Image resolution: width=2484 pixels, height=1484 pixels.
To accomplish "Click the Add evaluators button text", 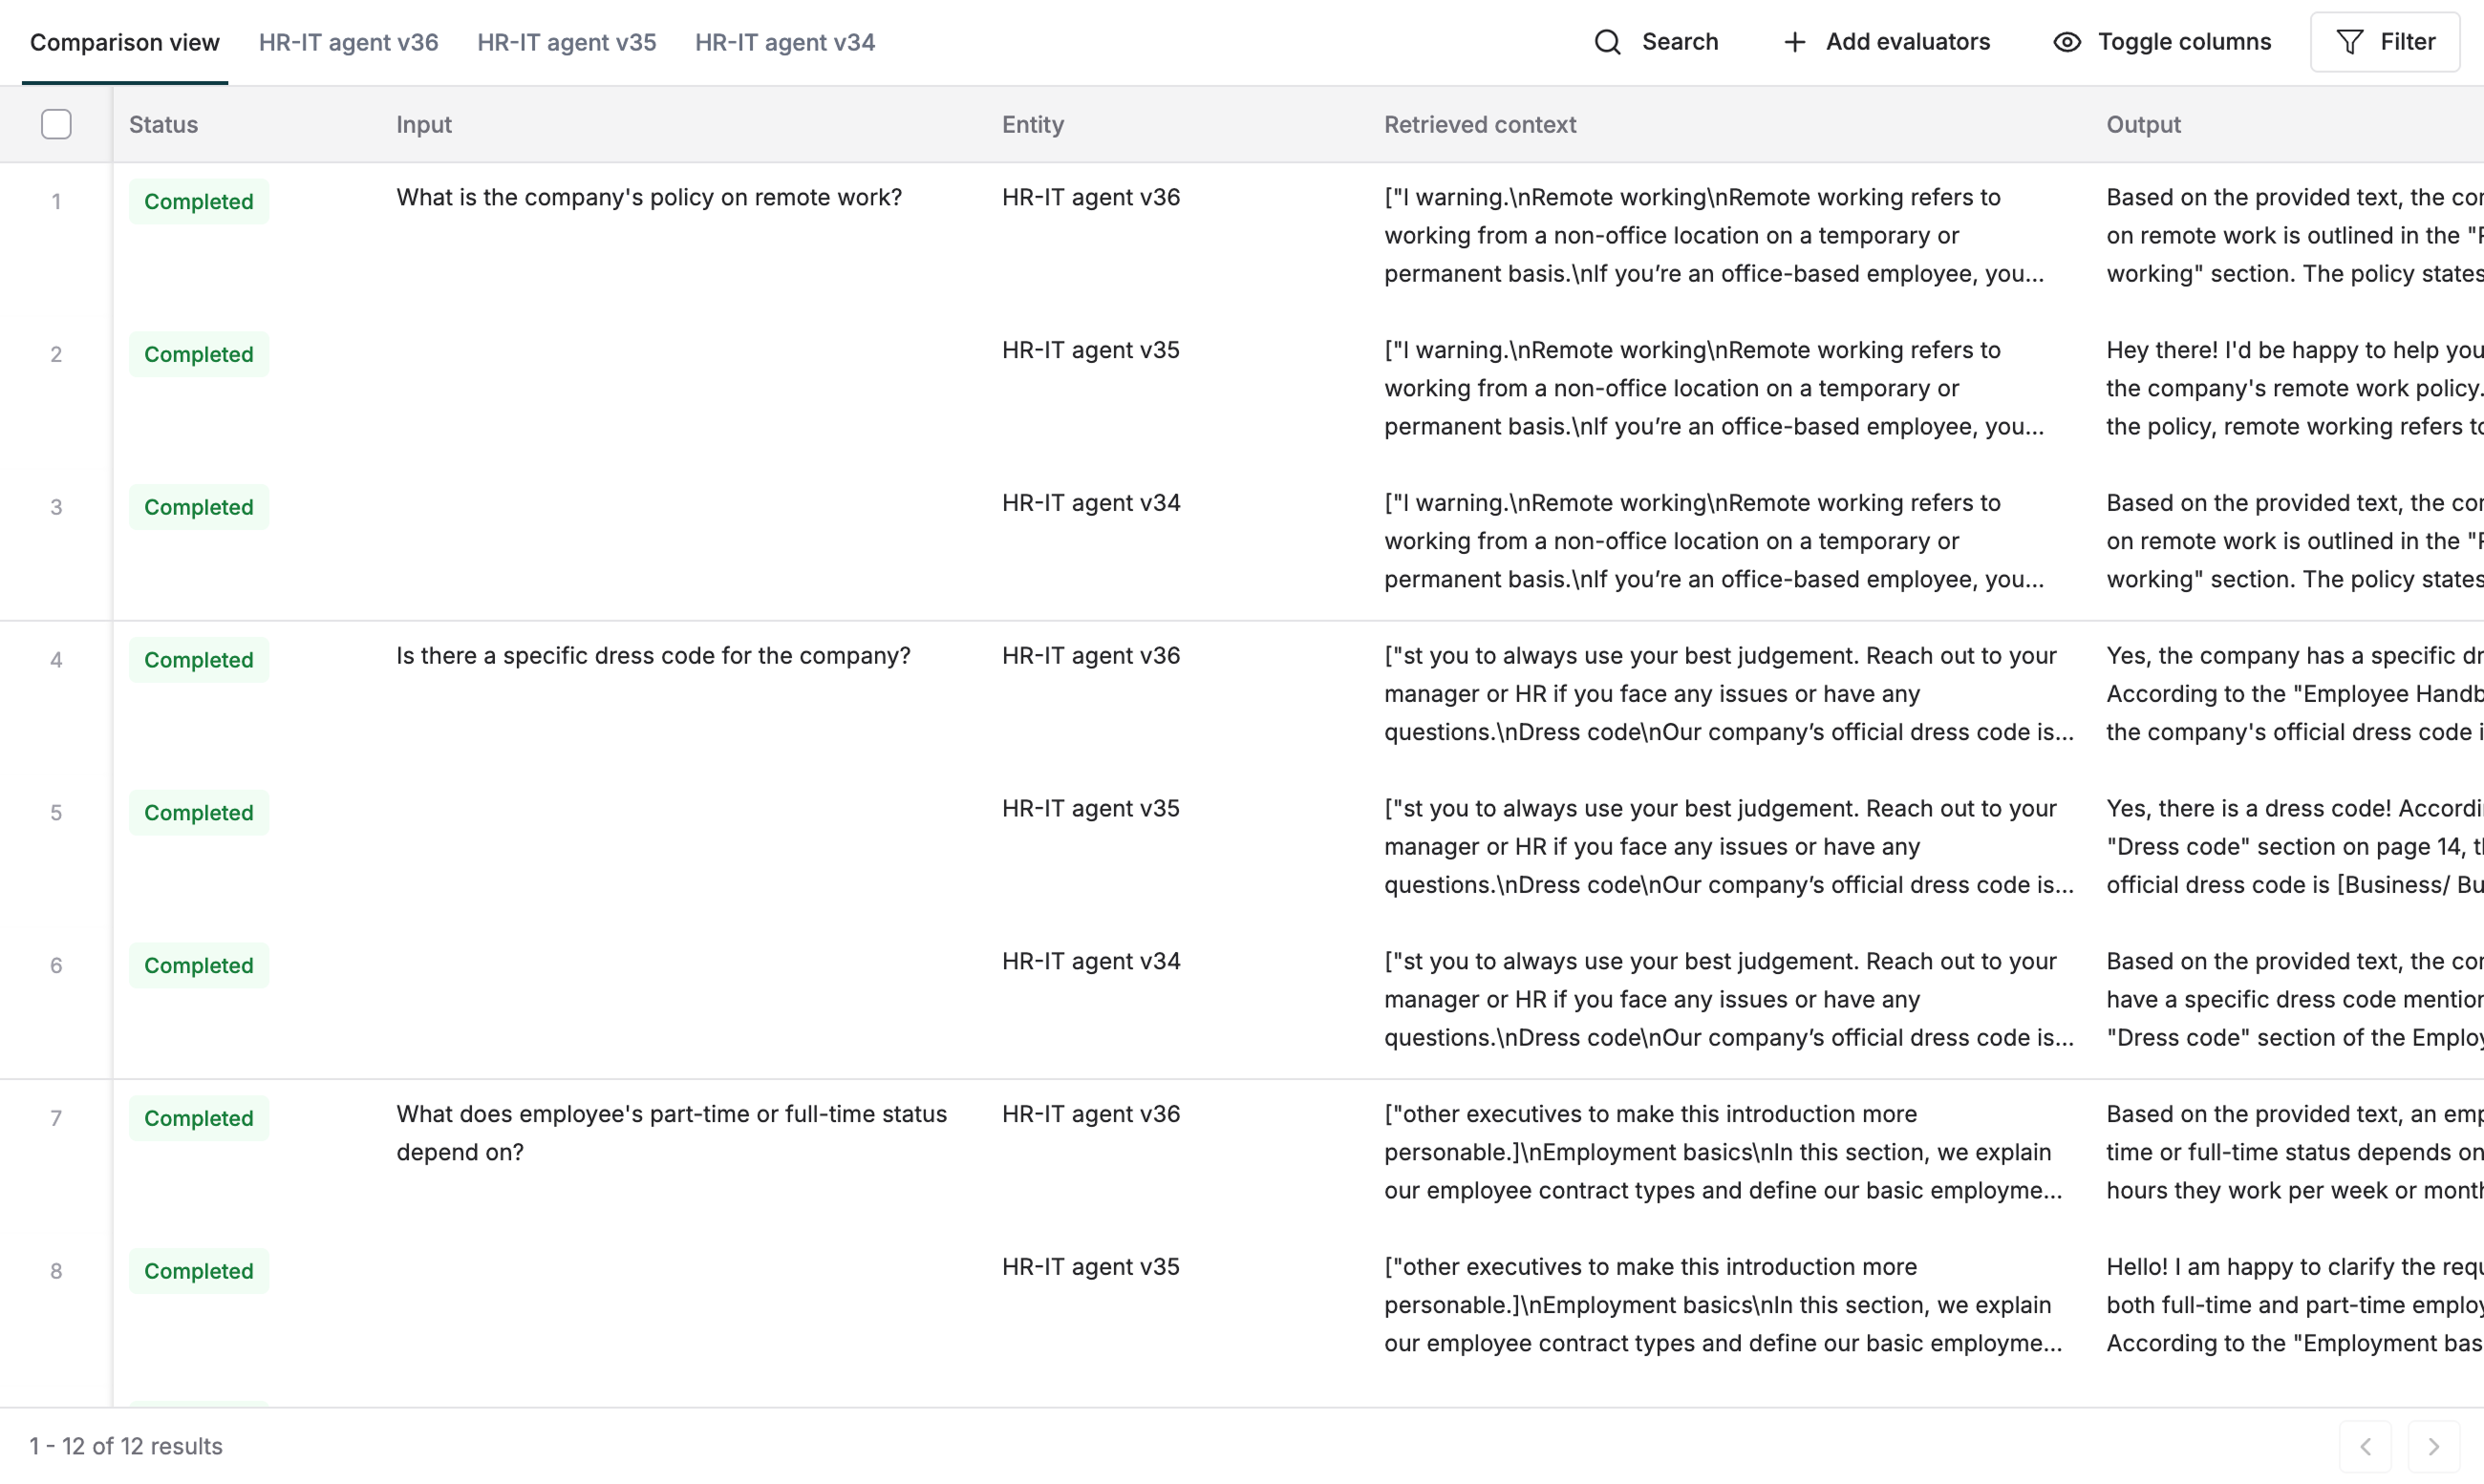I will point(1907,42).
